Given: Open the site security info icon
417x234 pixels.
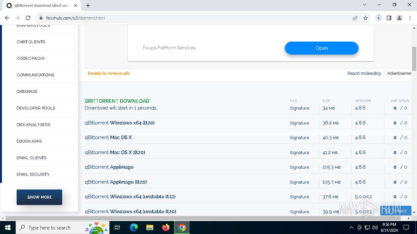Looking at the screenshot, I should pyautogui.click(x=41, y=18).
